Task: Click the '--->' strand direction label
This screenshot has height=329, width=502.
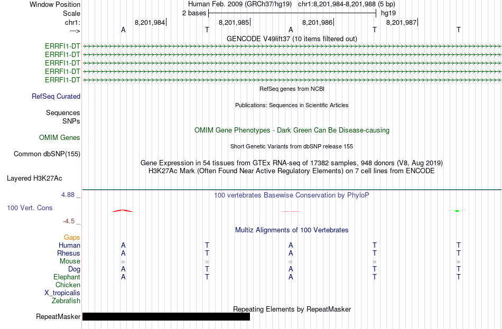Action: coord(75,31)
